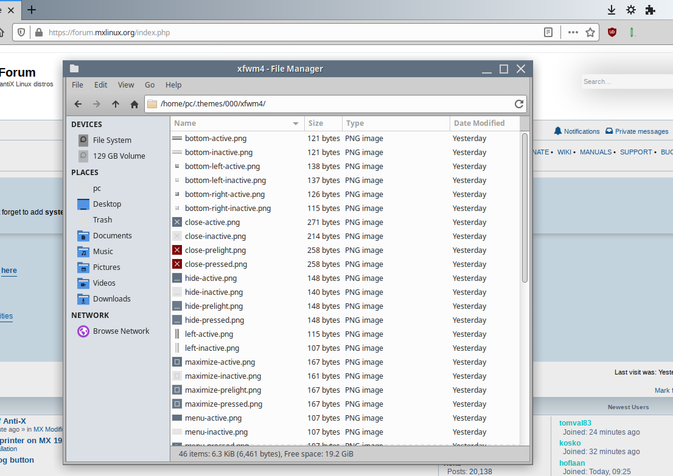Click the file list vertical scrollbar
The width and height of the screenshot is (673, 476).
click(x=525, y=208)
